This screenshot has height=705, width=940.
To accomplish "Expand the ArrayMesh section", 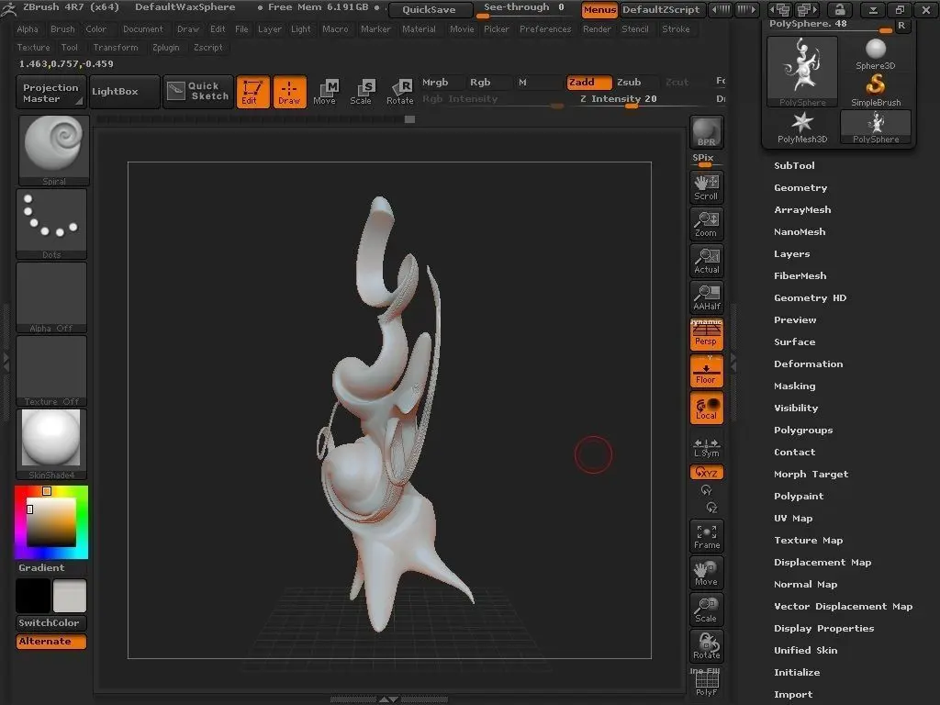I will click(802, 210).
